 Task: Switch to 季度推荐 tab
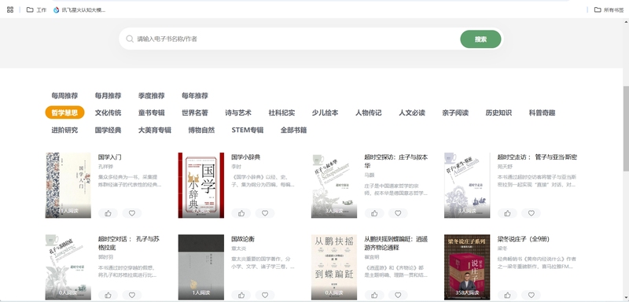(151, 96)
